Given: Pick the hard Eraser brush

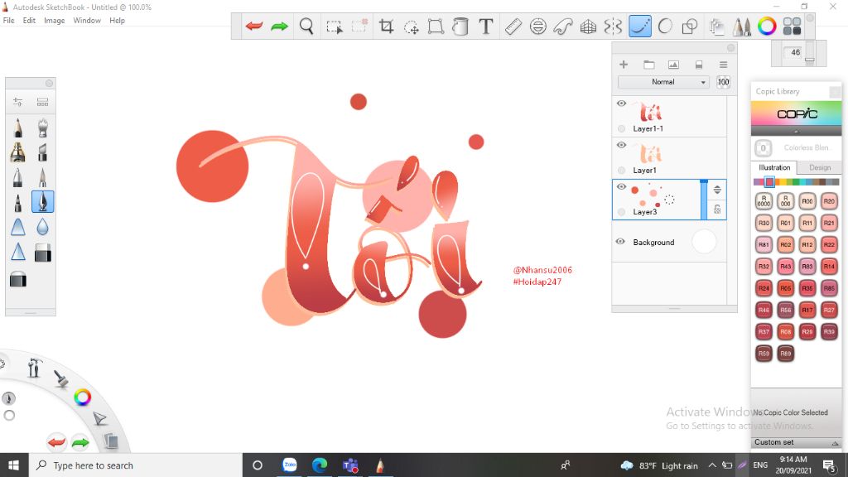Looking at the screenshot, I should pyautogui.click(x=43, y=253).
